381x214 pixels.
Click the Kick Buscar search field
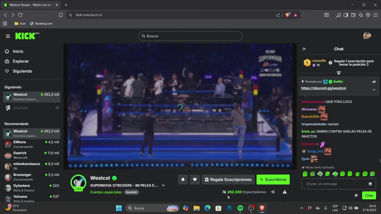(x=190, y=36)
